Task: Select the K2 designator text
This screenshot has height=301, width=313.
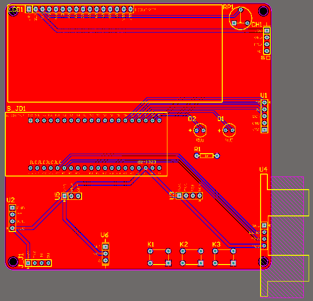Action: [184, 244]
